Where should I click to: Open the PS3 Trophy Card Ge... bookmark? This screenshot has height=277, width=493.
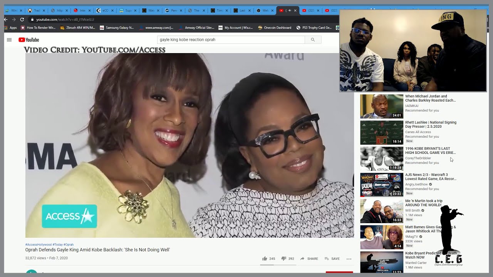(x=314, y=28)
